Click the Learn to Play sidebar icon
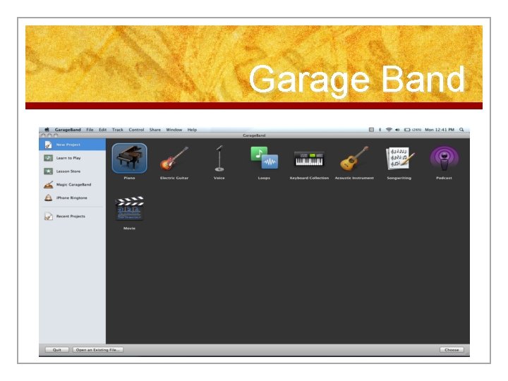 48,158
